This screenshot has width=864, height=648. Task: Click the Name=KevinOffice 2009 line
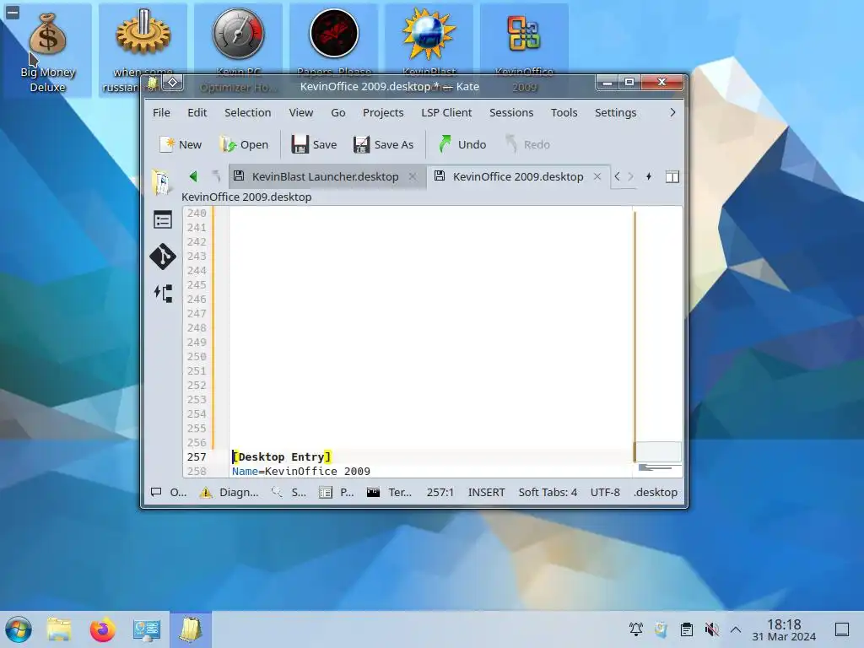click(x=301, y=471)
